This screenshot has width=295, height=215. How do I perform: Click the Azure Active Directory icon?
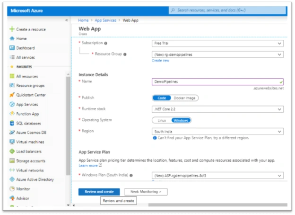click(12, 179)
